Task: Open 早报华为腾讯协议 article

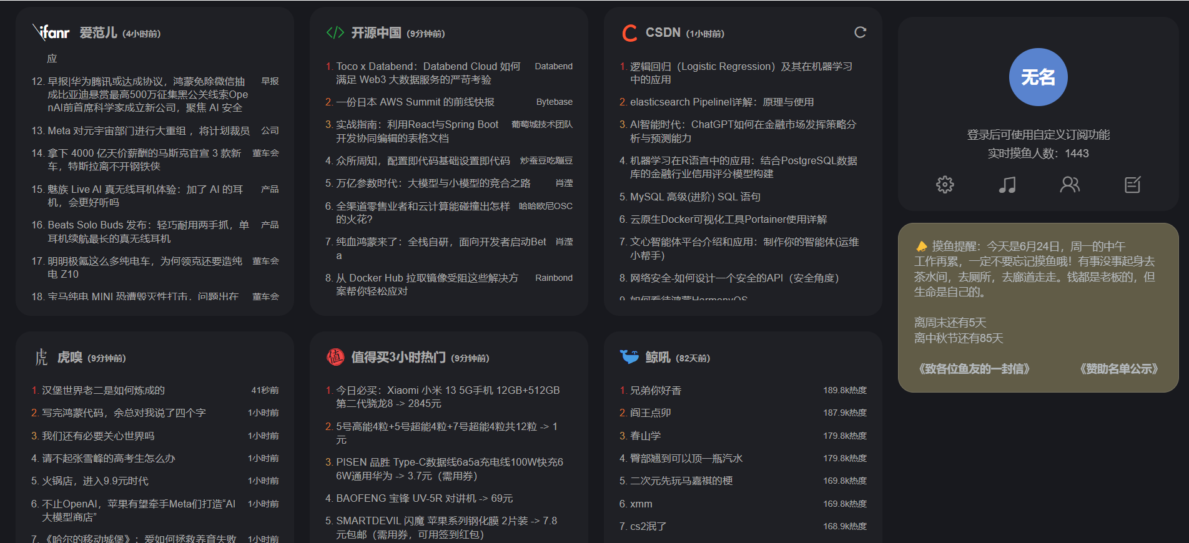Action: [148, 95]
